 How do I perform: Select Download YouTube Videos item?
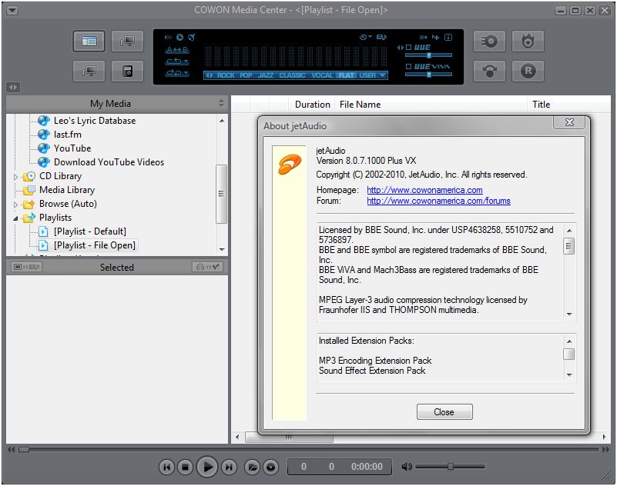pyautogui.click(x=109, y=161)
